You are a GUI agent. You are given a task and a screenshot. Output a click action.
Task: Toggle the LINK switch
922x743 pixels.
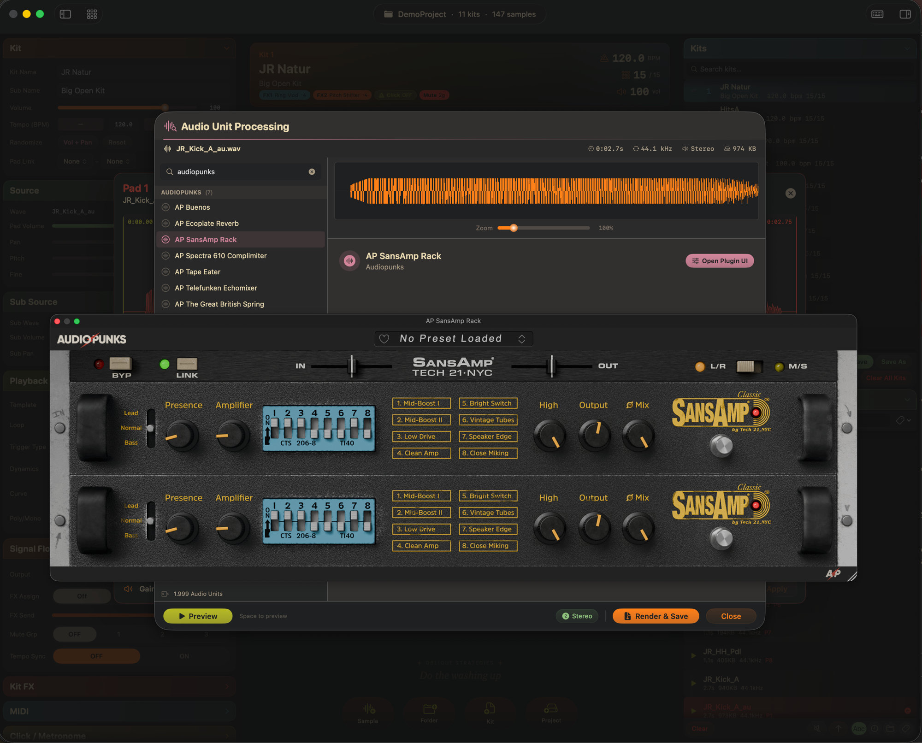[x=187, y=364]
